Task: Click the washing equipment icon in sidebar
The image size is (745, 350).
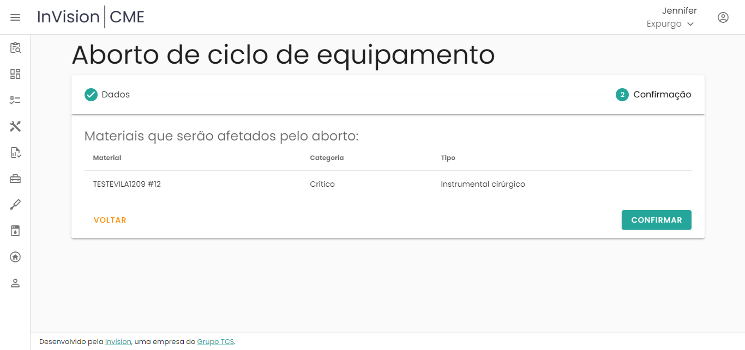Action: [15, 231]
